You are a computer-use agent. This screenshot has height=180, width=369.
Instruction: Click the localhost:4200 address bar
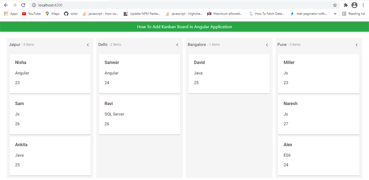coord(180,5)
